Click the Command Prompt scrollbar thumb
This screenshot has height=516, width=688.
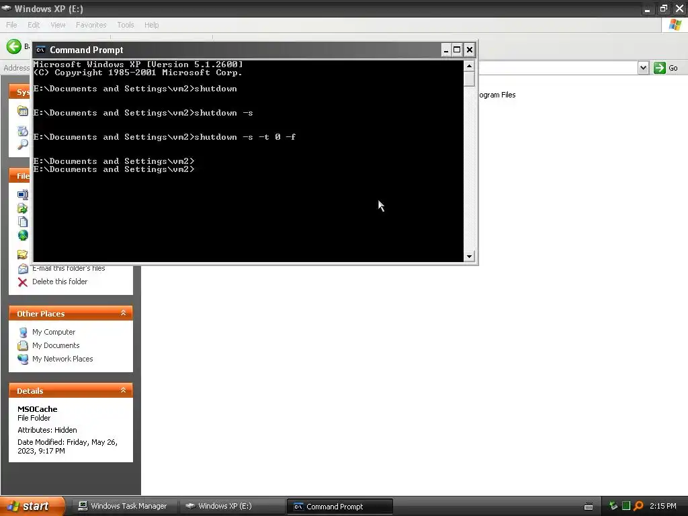[469, 79]
